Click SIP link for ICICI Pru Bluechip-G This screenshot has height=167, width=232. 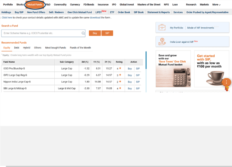pyautogui.click(x=138, y=68)
